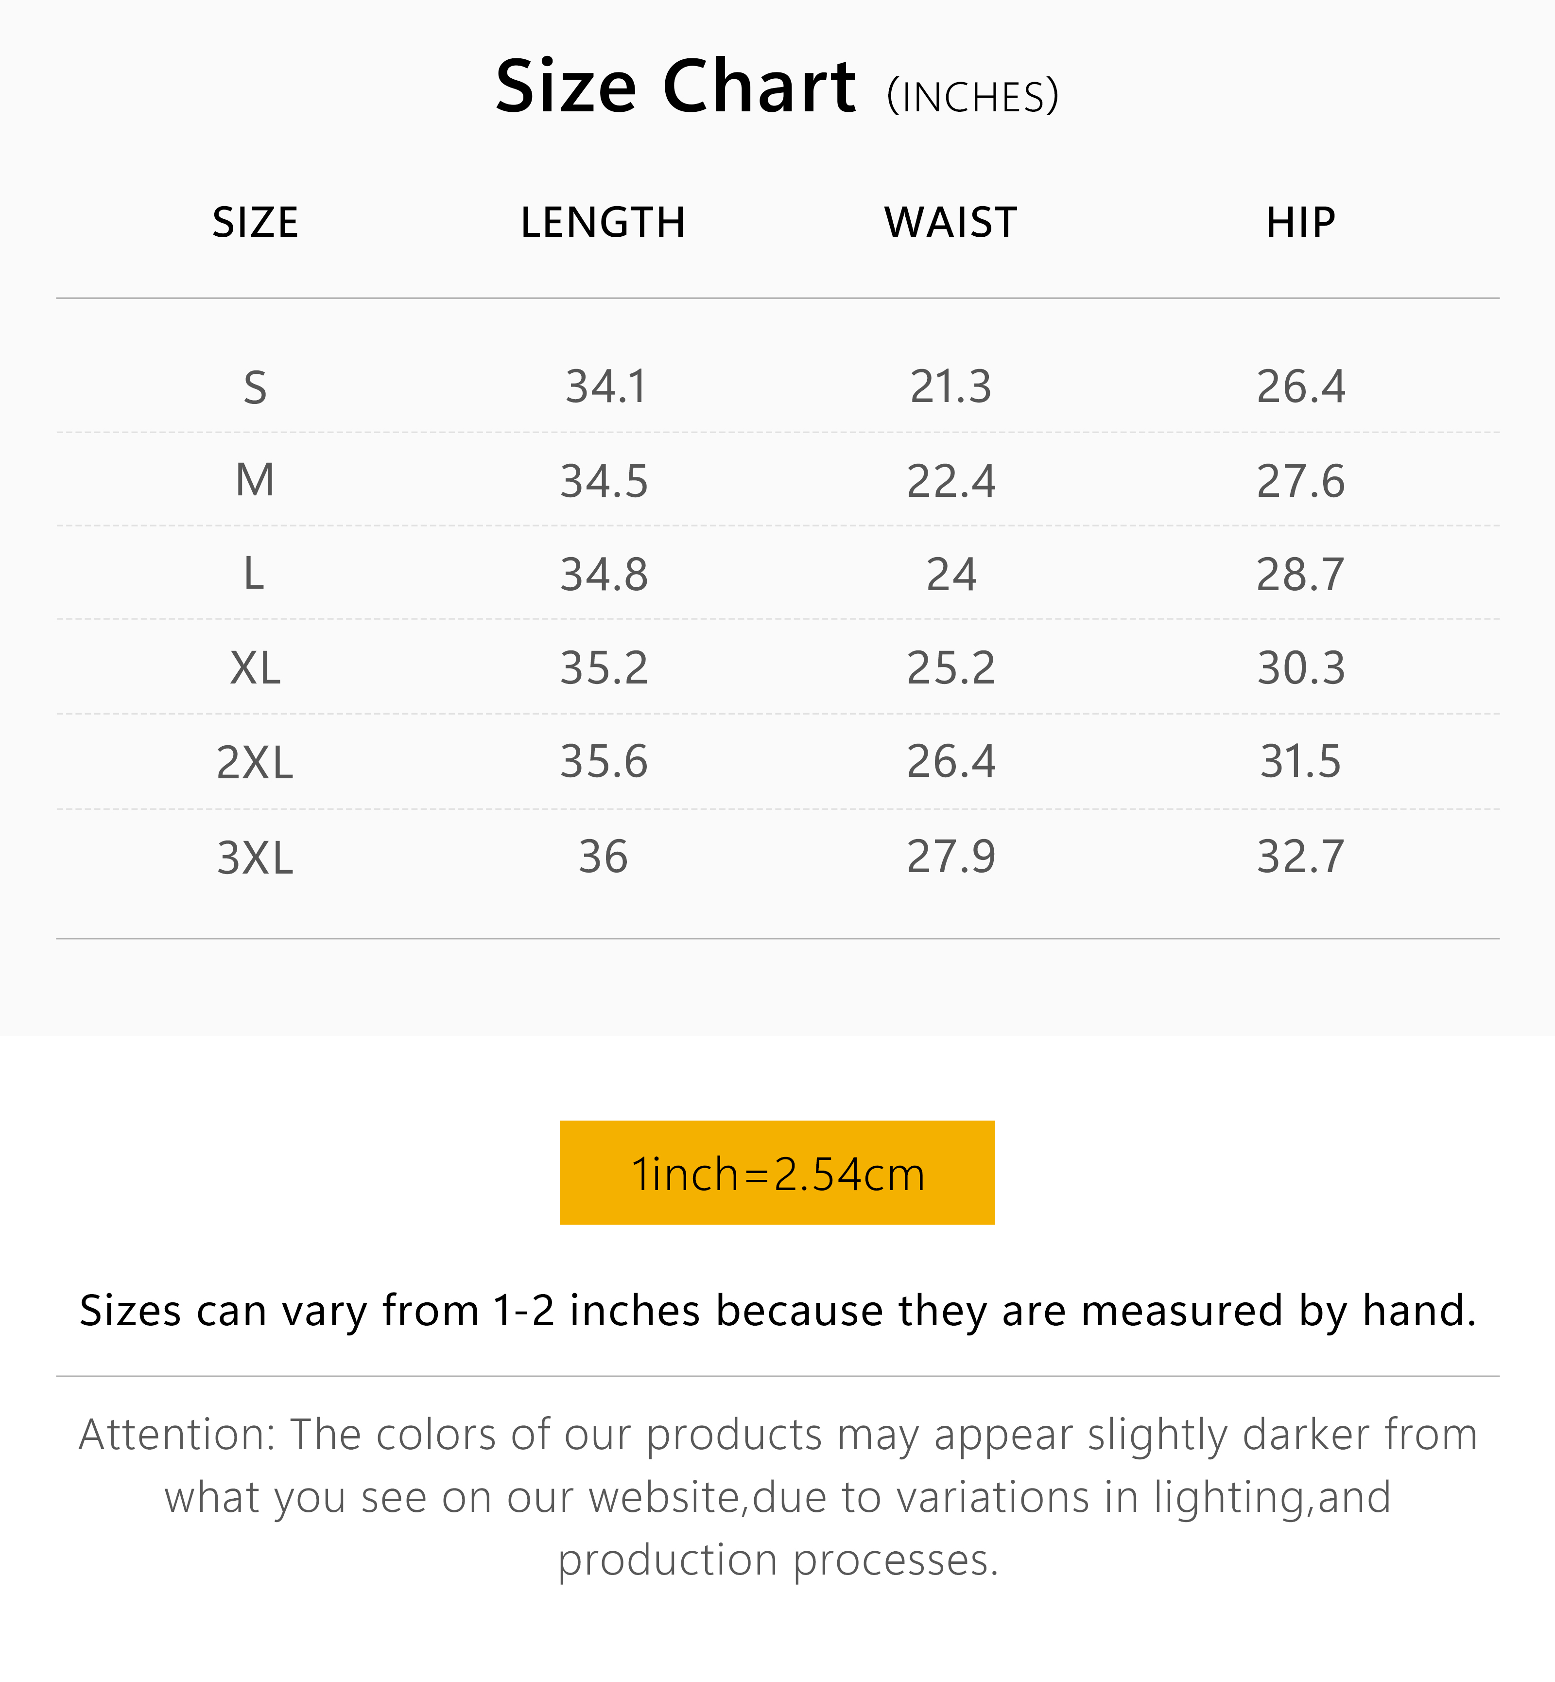Click the length value 36
The width and height of the screenshot is (1555, 1682).
(604, 857)
